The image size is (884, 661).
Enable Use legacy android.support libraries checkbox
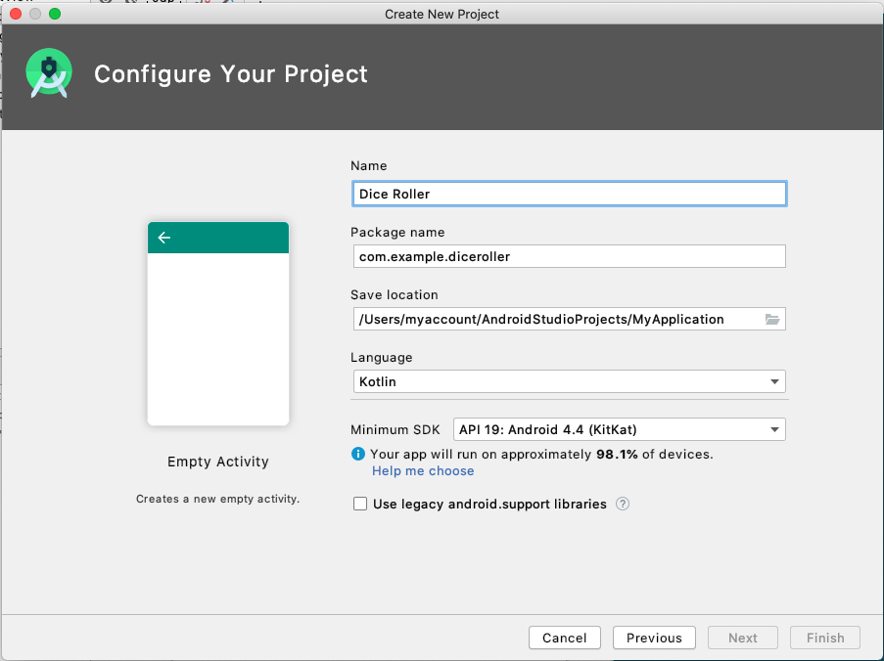360,504
